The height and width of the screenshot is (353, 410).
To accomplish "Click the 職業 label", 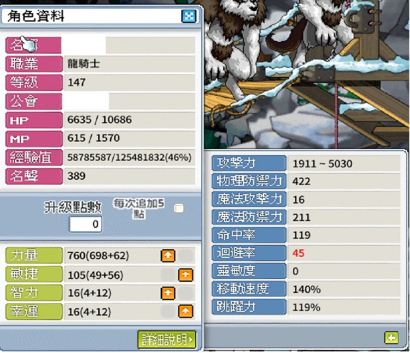I will (34, 63).
